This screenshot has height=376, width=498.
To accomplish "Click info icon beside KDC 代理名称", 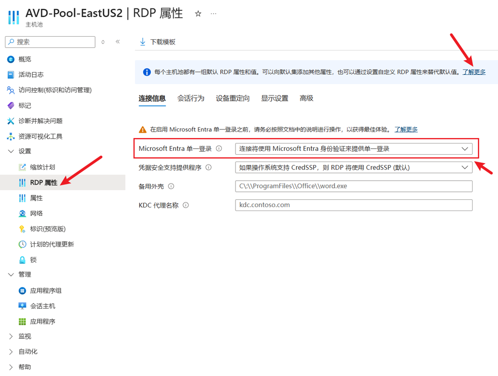I will click(x=186, y=205).
